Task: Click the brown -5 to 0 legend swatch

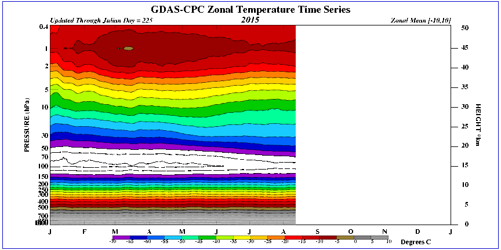Action: 346,237
